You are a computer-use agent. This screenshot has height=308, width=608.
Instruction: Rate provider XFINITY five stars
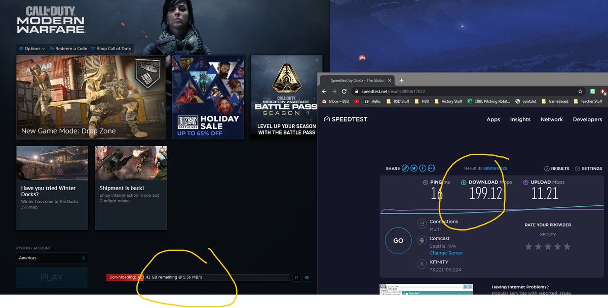click(x=567, y=246)
